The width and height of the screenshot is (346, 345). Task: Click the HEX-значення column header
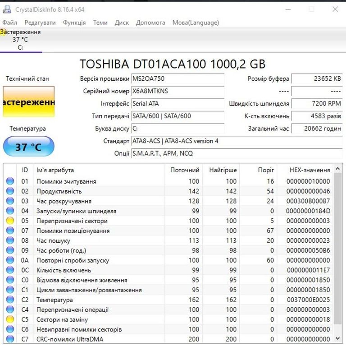pos(305,170)
